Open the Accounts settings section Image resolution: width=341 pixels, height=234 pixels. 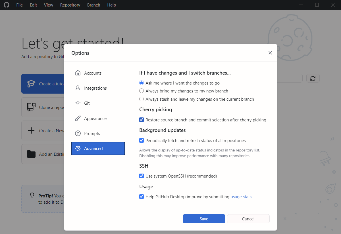click(78, 73)
